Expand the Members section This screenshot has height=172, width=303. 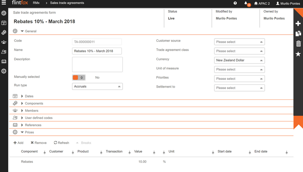click(x=22, y=111)
